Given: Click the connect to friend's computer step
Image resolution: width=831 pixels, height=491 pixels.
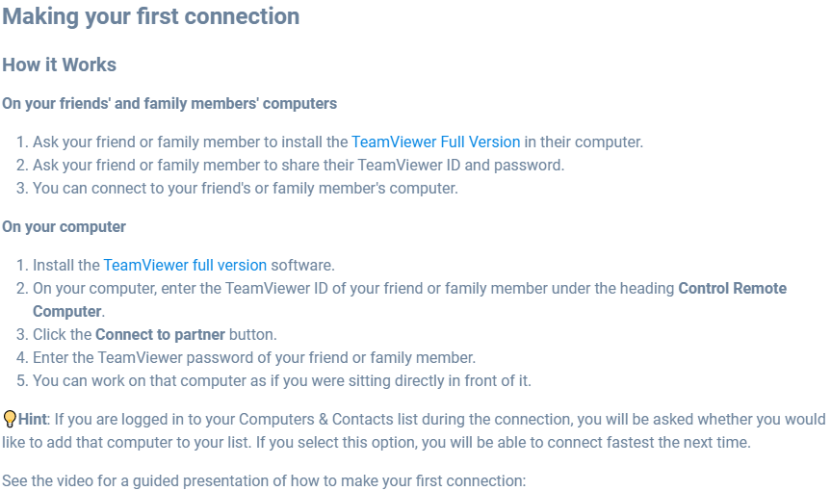Looking at the screenshot, I should (246, 188).
